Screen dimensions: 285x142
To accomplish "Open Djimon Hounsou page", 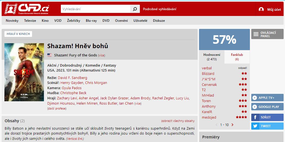I will point(61,103).
